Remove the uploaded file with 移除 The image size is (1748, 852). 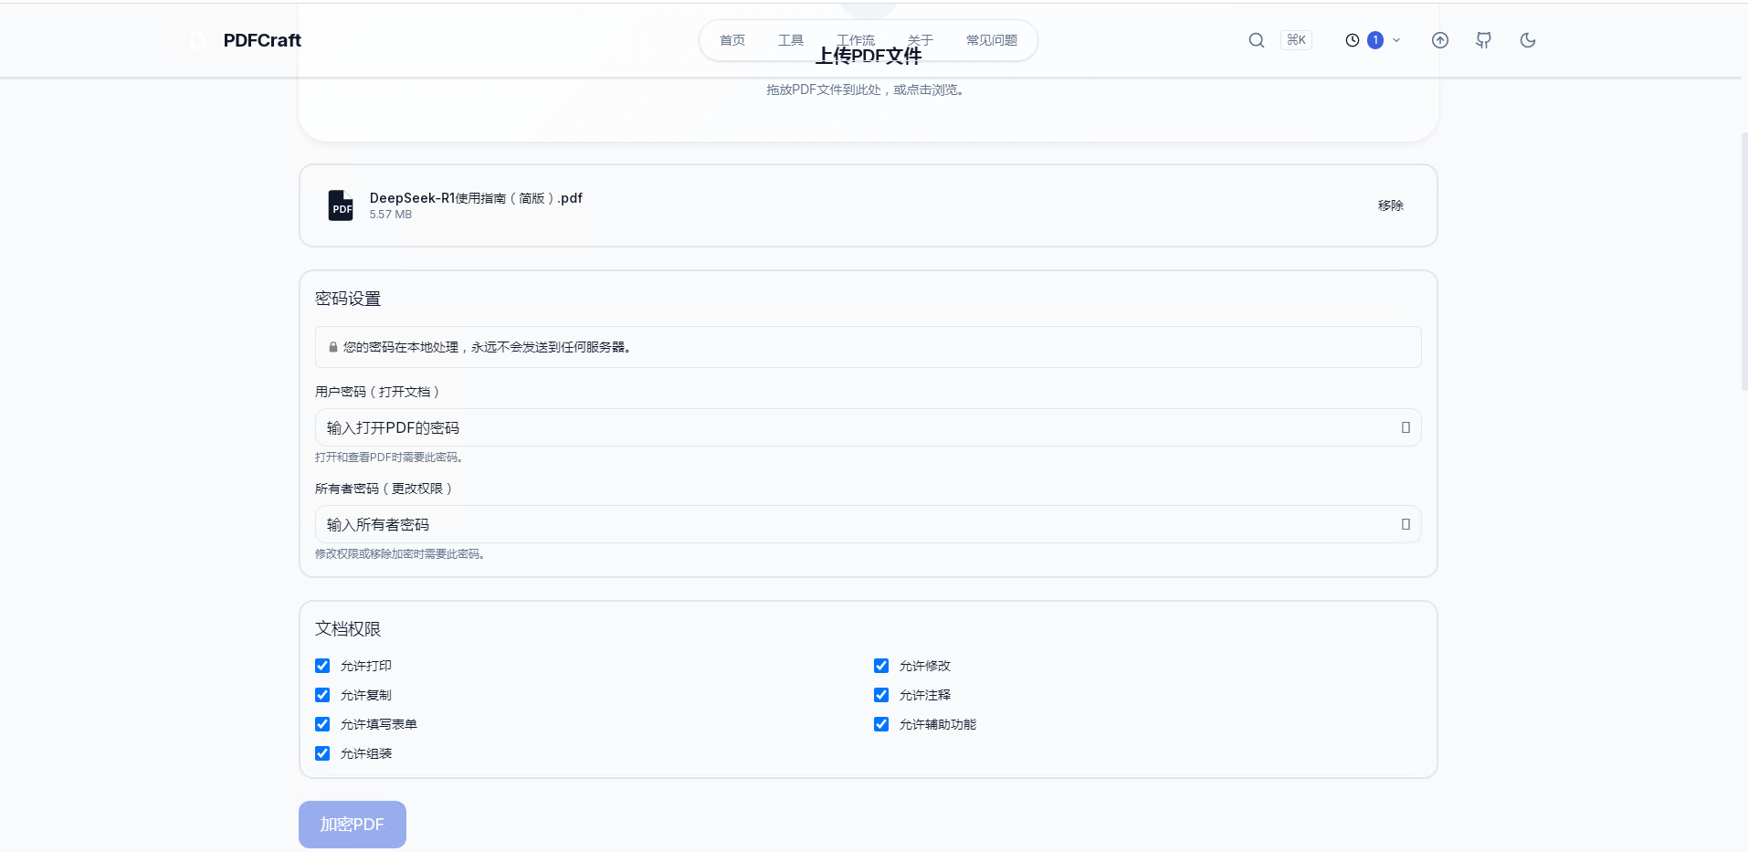(x=1391, y=205)
